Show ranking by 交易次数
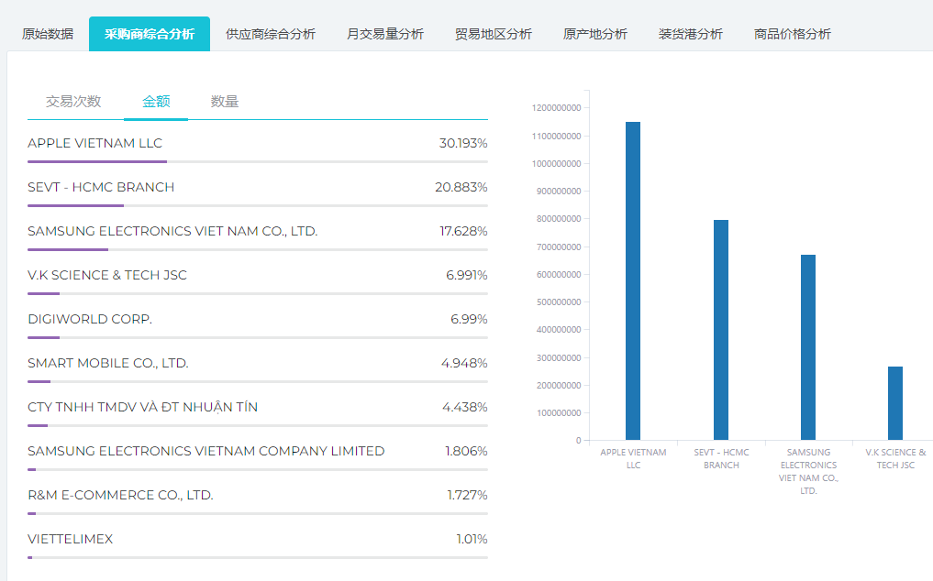 click(x=73, y=102)
